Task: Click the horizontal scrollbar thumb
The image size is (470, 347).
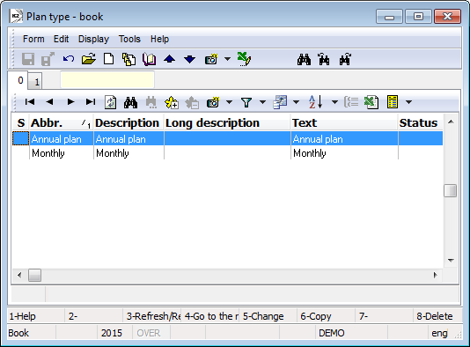Action: click(35, 275)
